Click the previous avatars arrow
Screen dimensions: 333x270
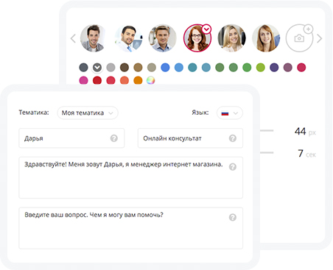[x=73, y=38]
